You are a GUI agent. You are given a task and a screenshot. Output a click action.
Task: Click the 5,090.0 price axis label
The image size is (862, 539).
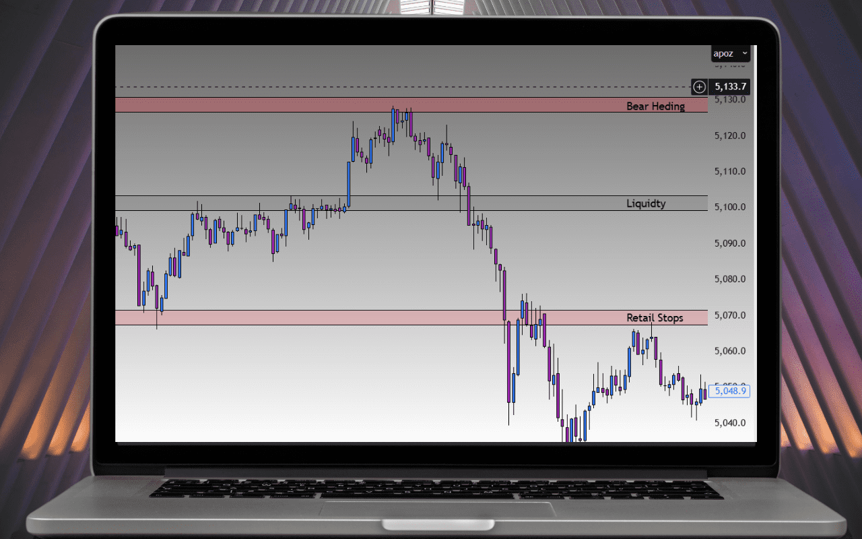[731, 243]
